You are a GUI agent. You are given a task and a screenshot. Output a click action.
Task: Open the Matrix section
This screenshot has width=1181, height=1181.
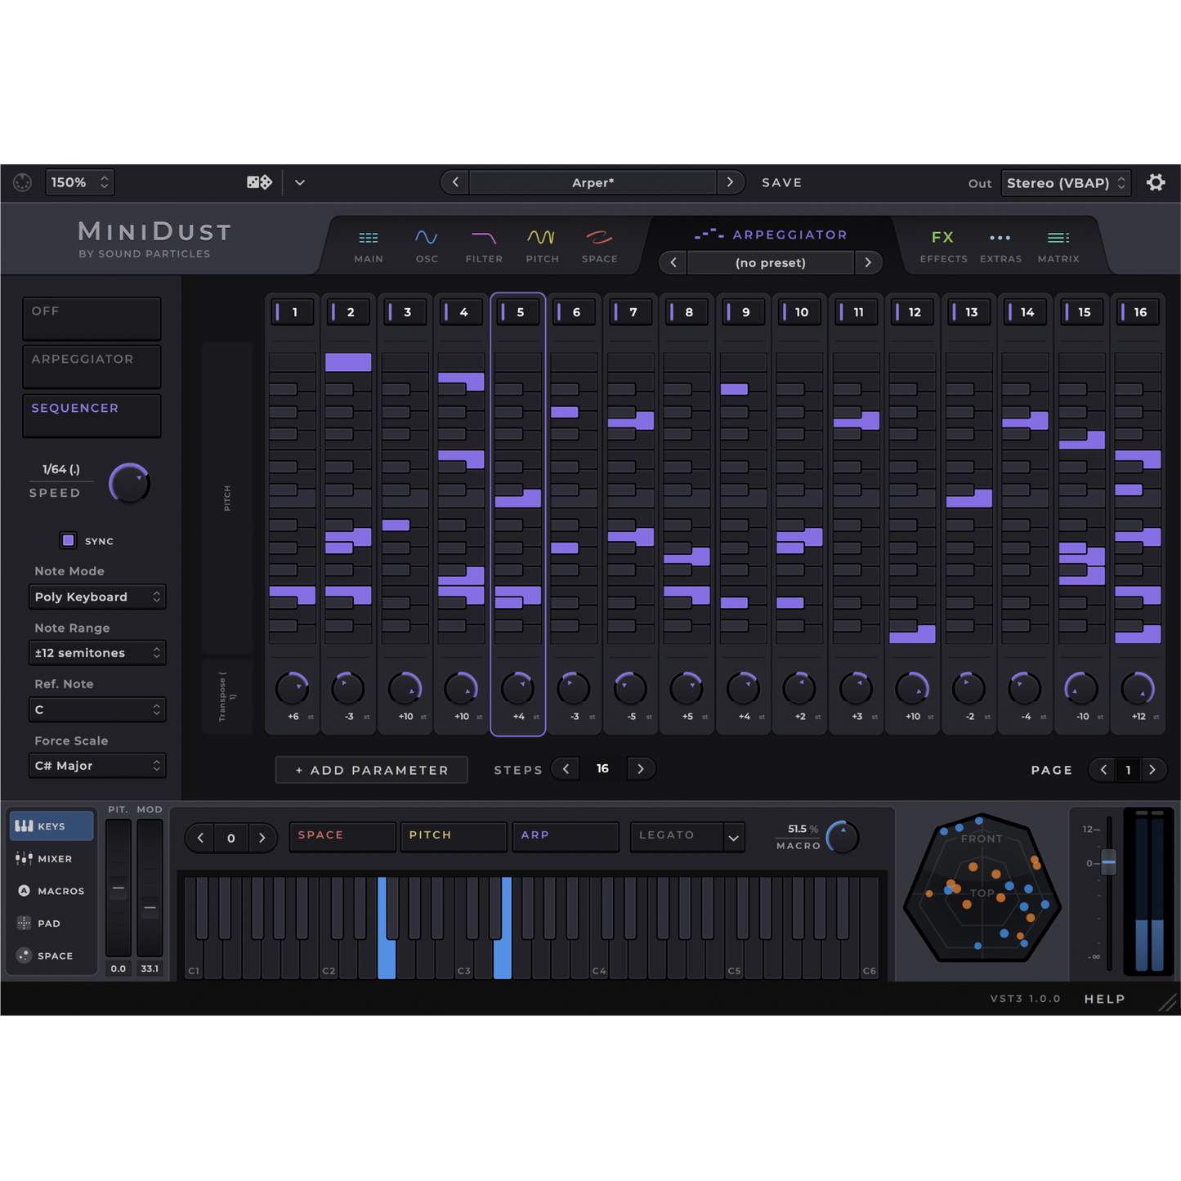[x=1058, y=245]
